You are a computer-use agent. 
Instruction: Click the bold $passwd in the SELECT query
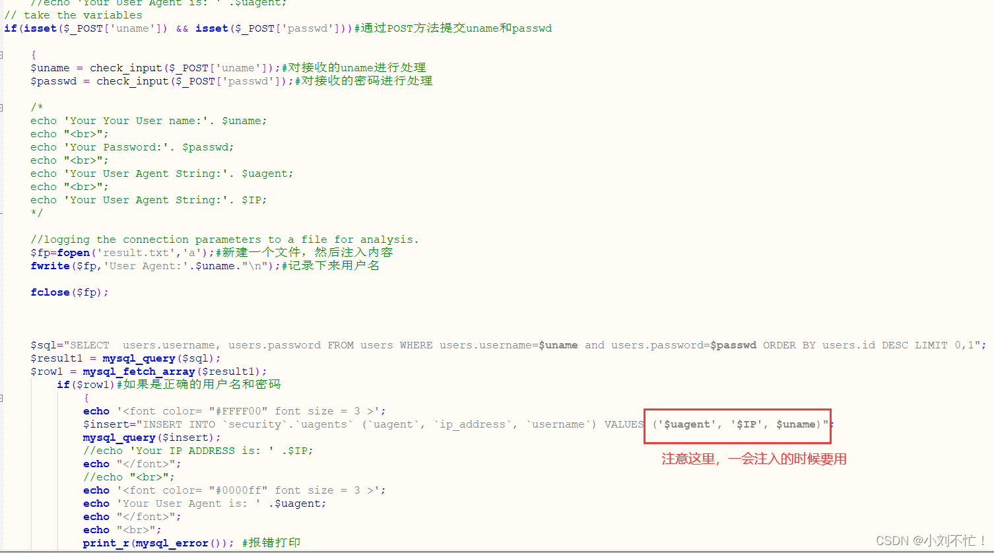tap(733, 345)
